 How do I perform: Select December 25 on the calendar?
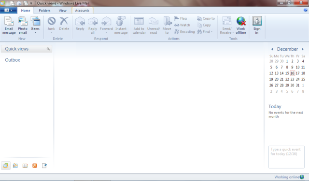click(x=303, y=79)
